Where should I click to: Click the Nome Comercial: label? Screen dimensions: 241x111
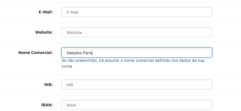[x=36, y=53]
